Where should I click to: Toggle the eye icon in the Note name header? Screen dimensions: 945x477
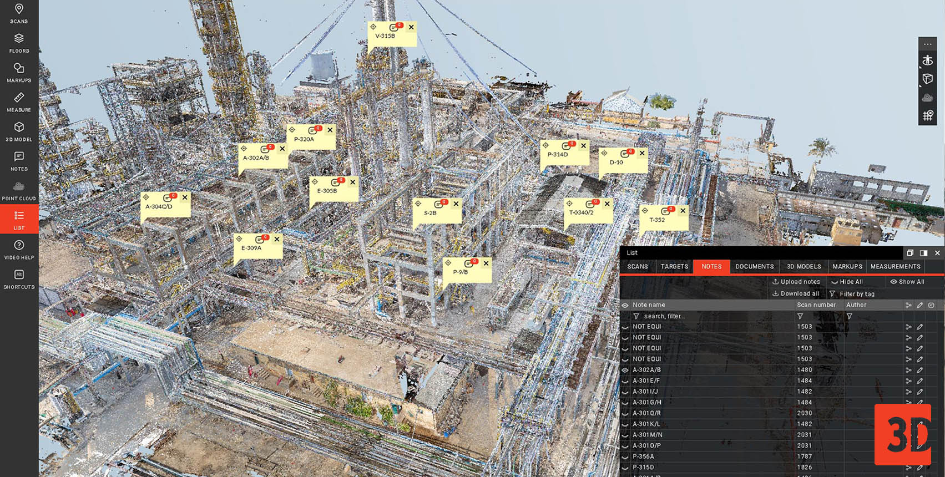(x=625, y=305)
